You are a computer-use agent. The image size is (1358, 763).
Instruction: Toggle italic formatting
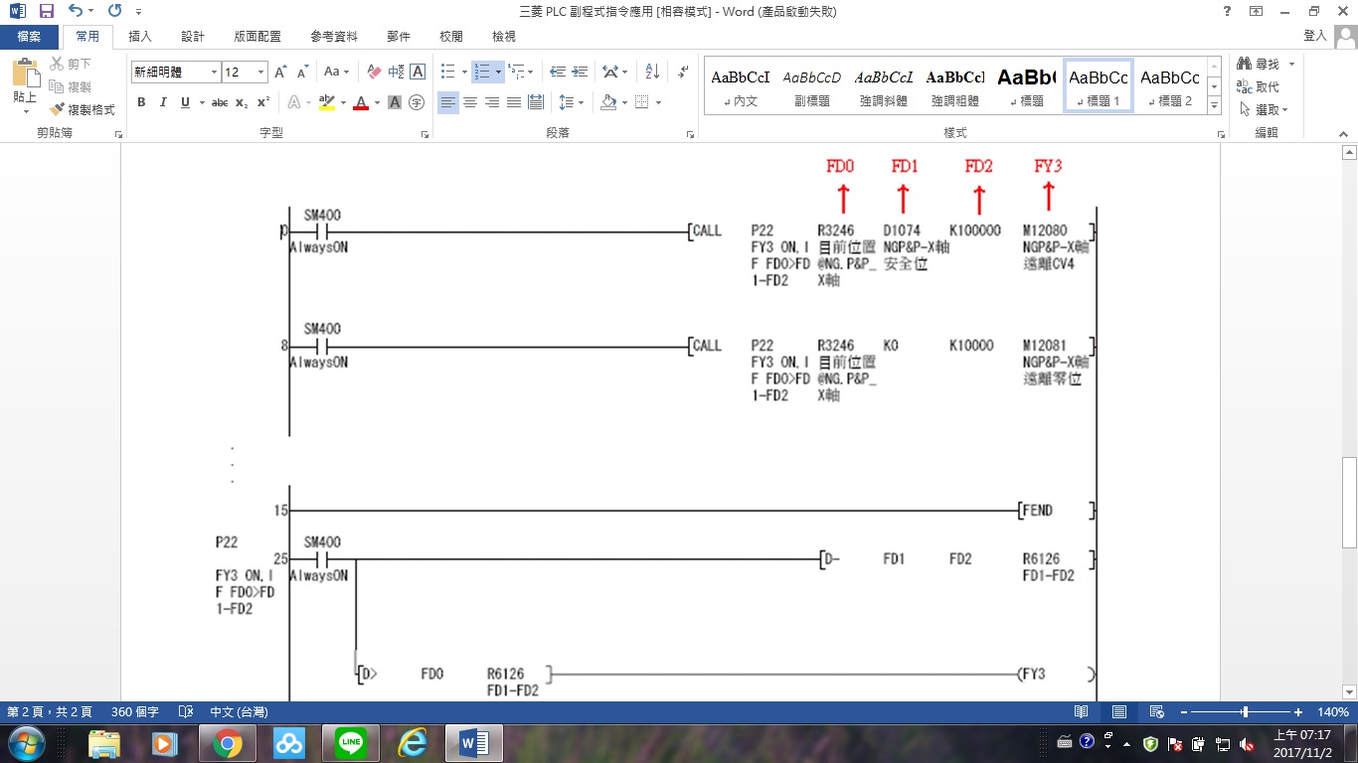(163, 102)
